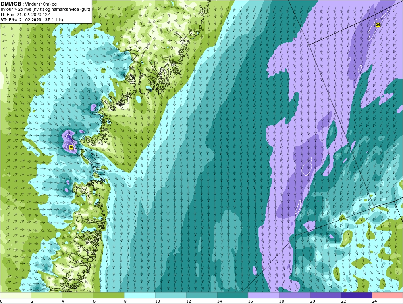Click legend tick label 20

point(313,301)
